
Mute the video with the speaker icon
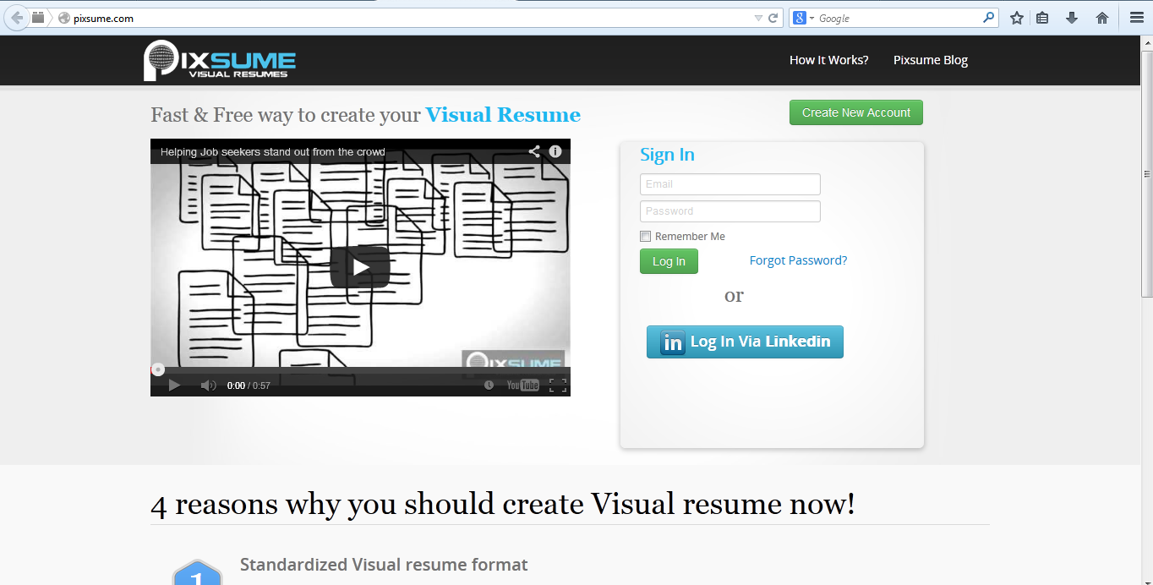point(208,385)
